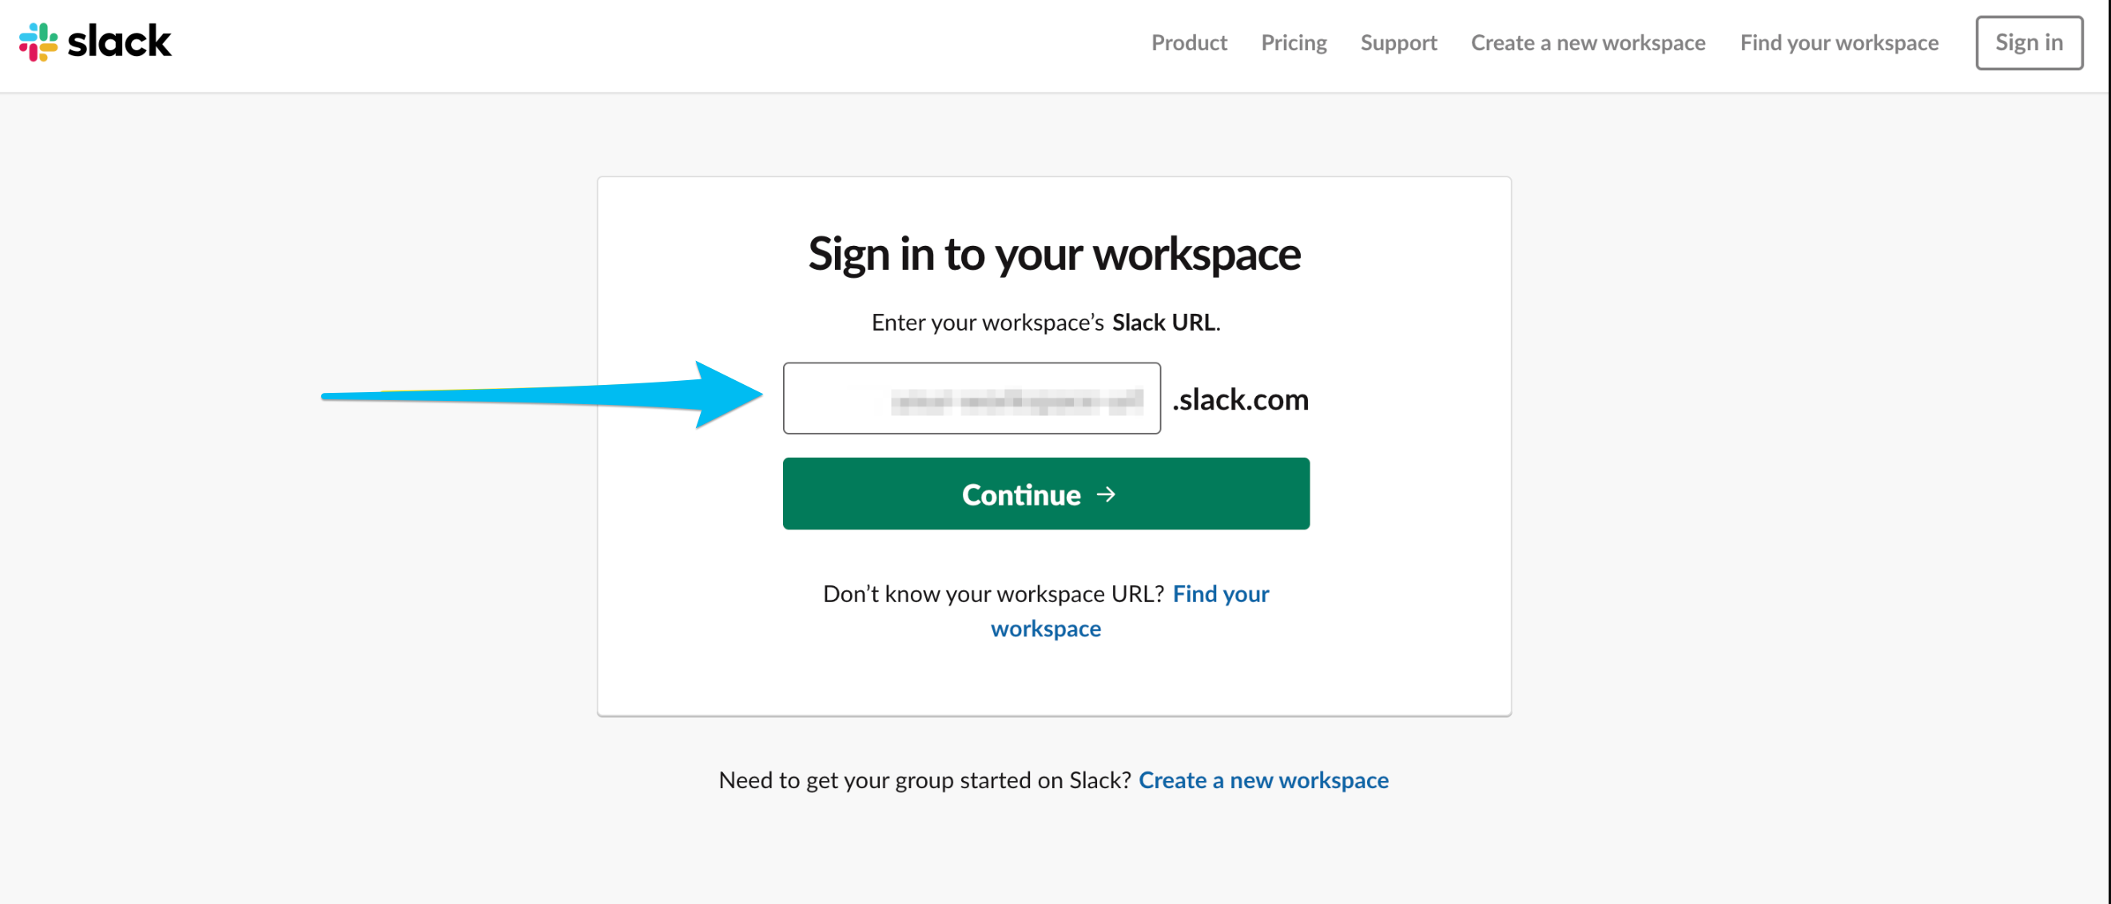Follow the bottom Create a new workspace link
This screenshot has width=2111, height=904.
pos(1262,779)
